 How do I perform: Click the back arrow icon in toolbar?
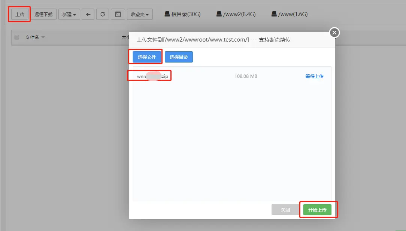point(88,15)
